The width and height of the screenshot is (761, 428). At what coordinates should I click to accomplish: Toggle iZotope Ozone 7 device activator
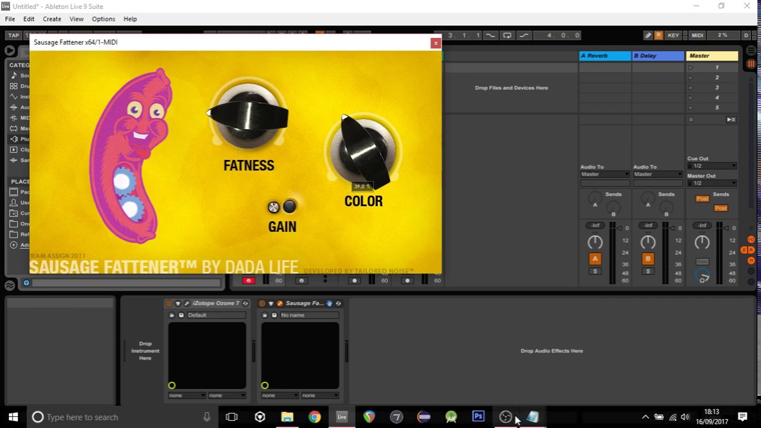pos(169,303)
